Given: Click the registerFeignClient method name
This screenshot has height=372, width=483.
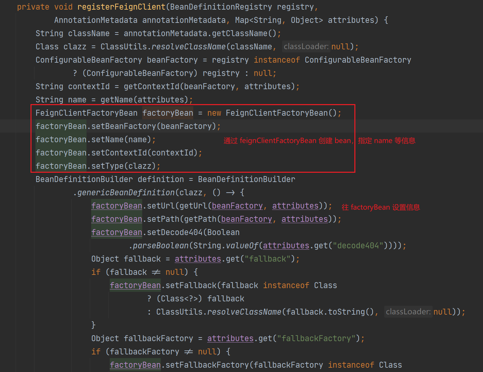Looking at the screenshot, I should tap(121, 7).
